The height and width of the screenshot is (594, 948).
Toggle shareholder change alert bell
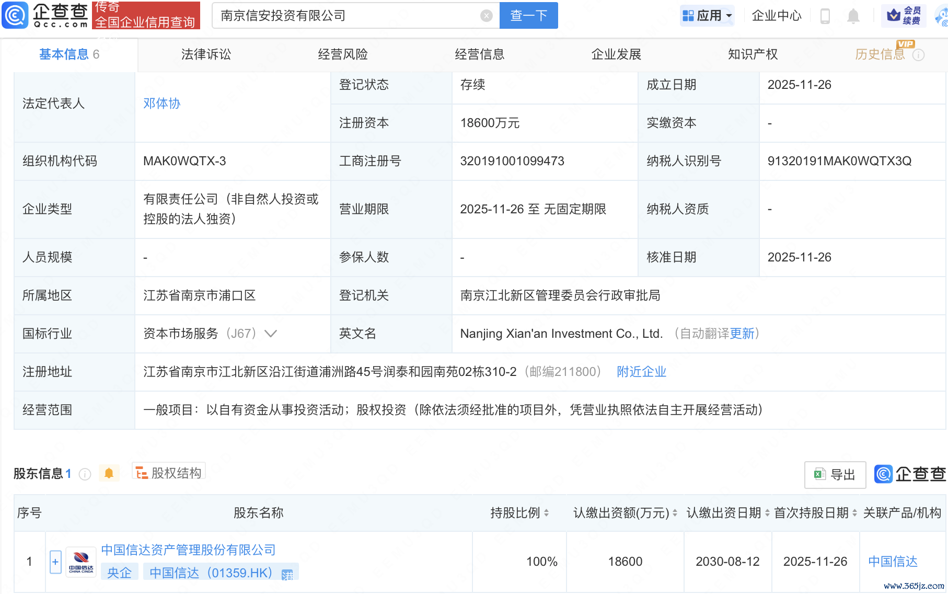pos(109,473)
